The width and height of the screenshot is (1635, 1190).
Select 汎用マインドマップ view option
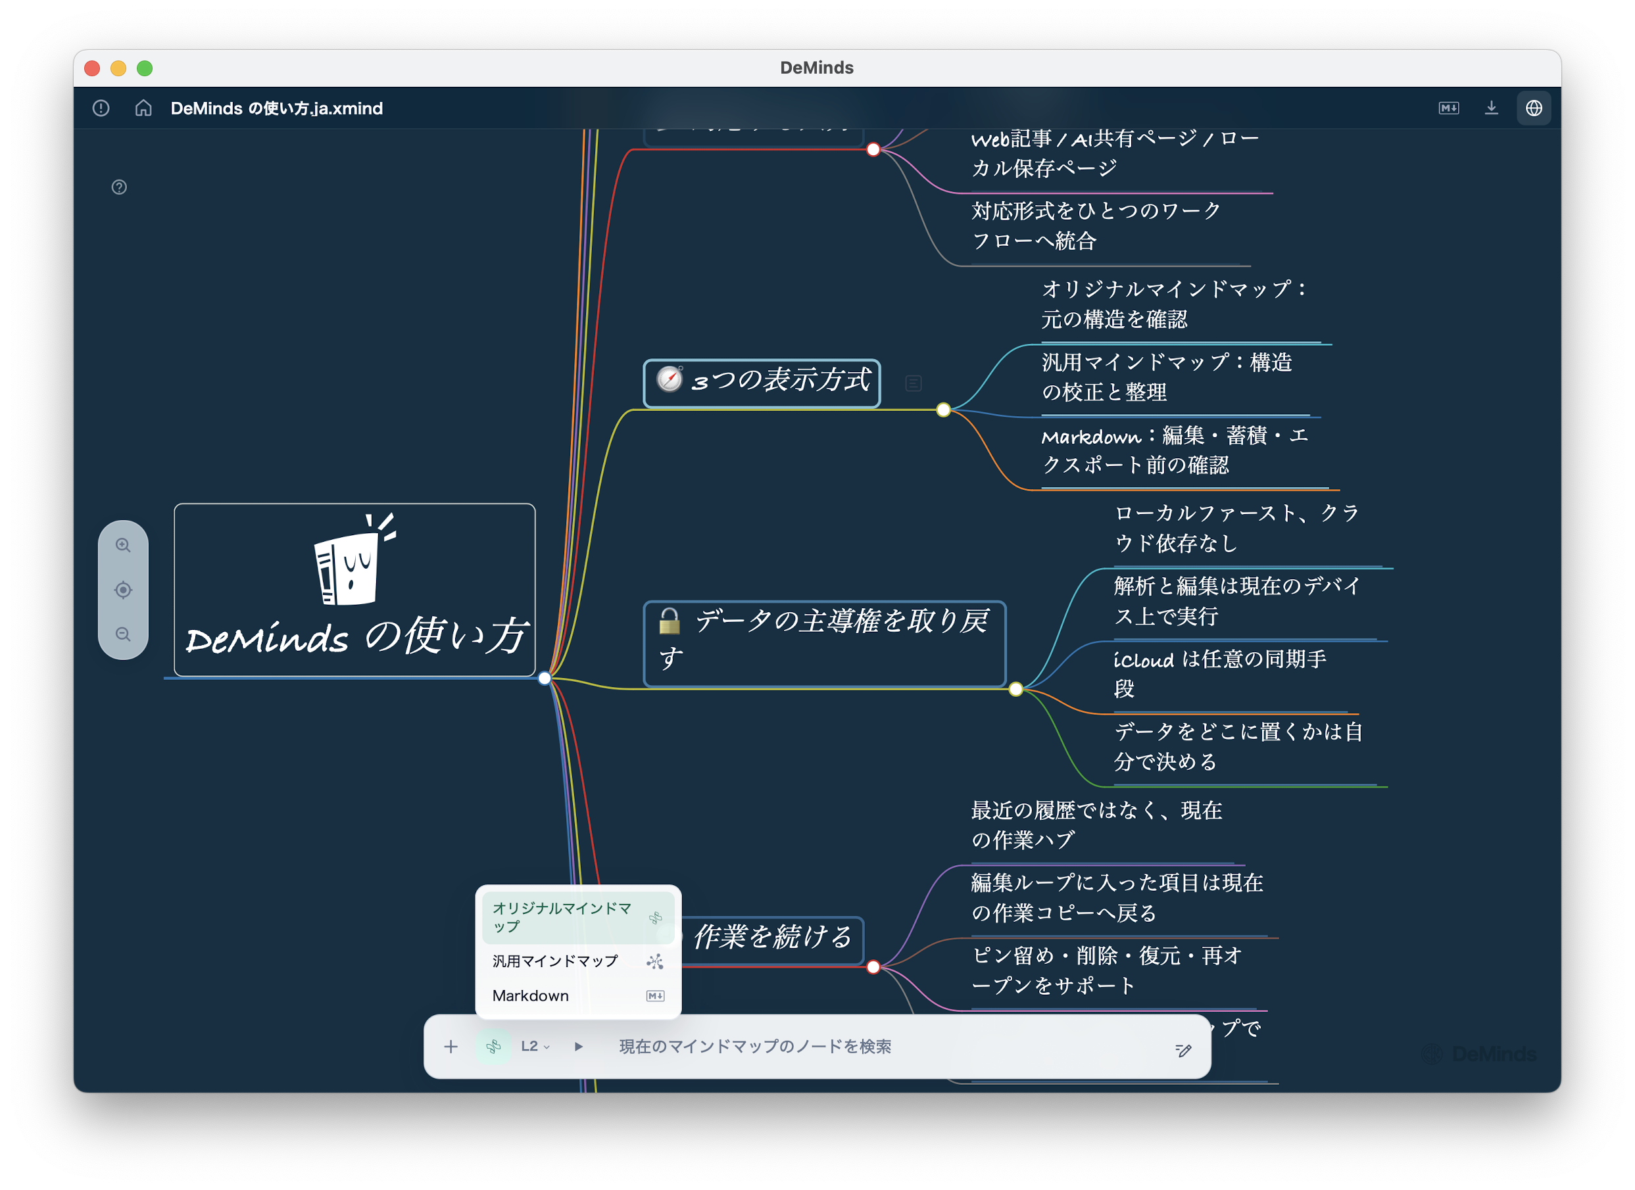pos(578,961)
